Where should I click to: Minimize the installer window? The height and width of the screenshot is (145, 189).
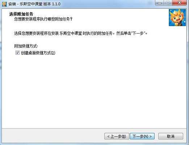(159, 3)
